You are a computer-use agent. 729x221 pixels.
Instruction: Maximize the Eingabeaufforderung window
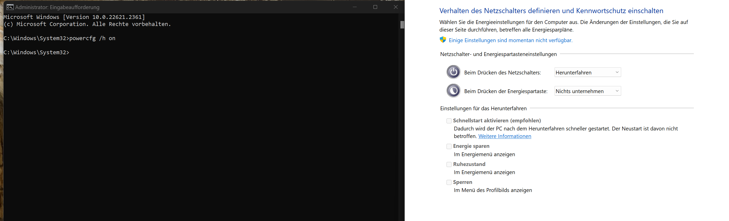coord(375,7)
